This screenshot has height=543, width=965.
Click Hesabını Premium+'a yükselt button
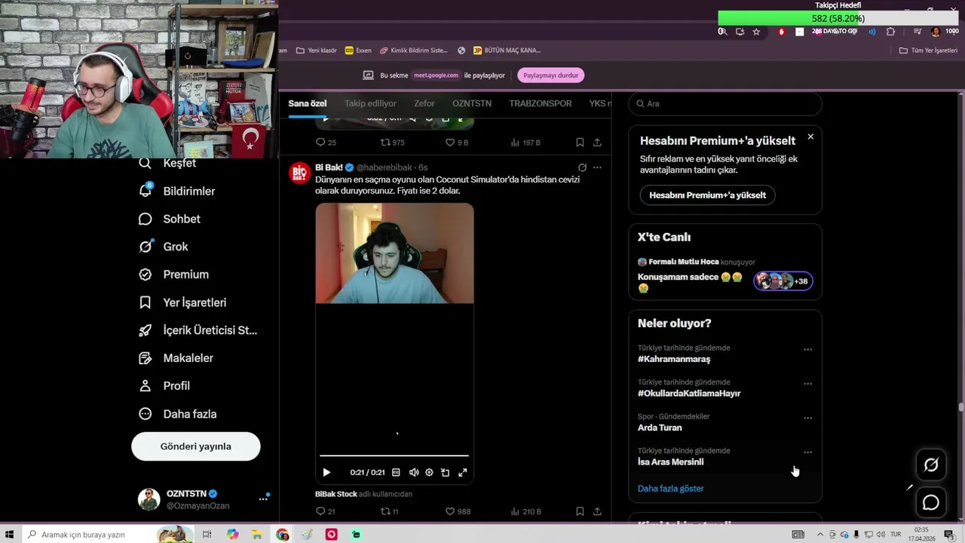pyautogui.click(x=707, y=195)
